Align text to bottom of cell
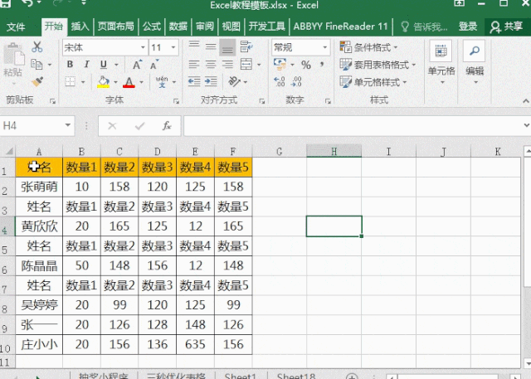The image size is (531, 379). 227,47
